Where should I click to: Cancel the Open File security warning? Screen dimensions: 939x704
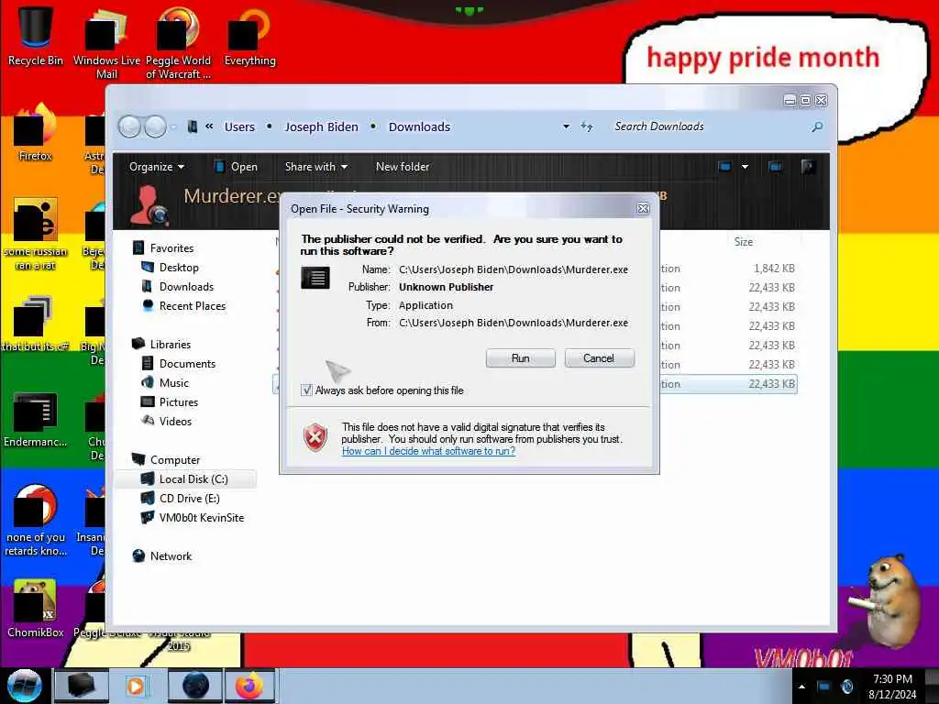point(599,358)
